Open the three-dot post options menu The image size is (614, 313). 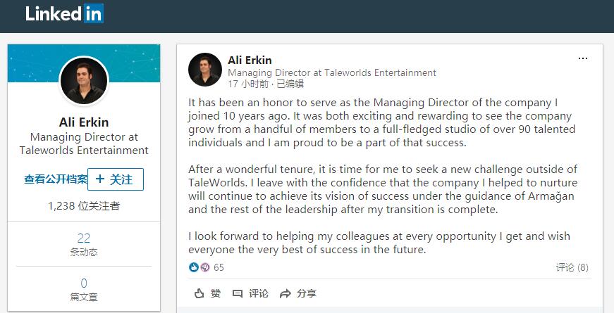tap(583, 58)
